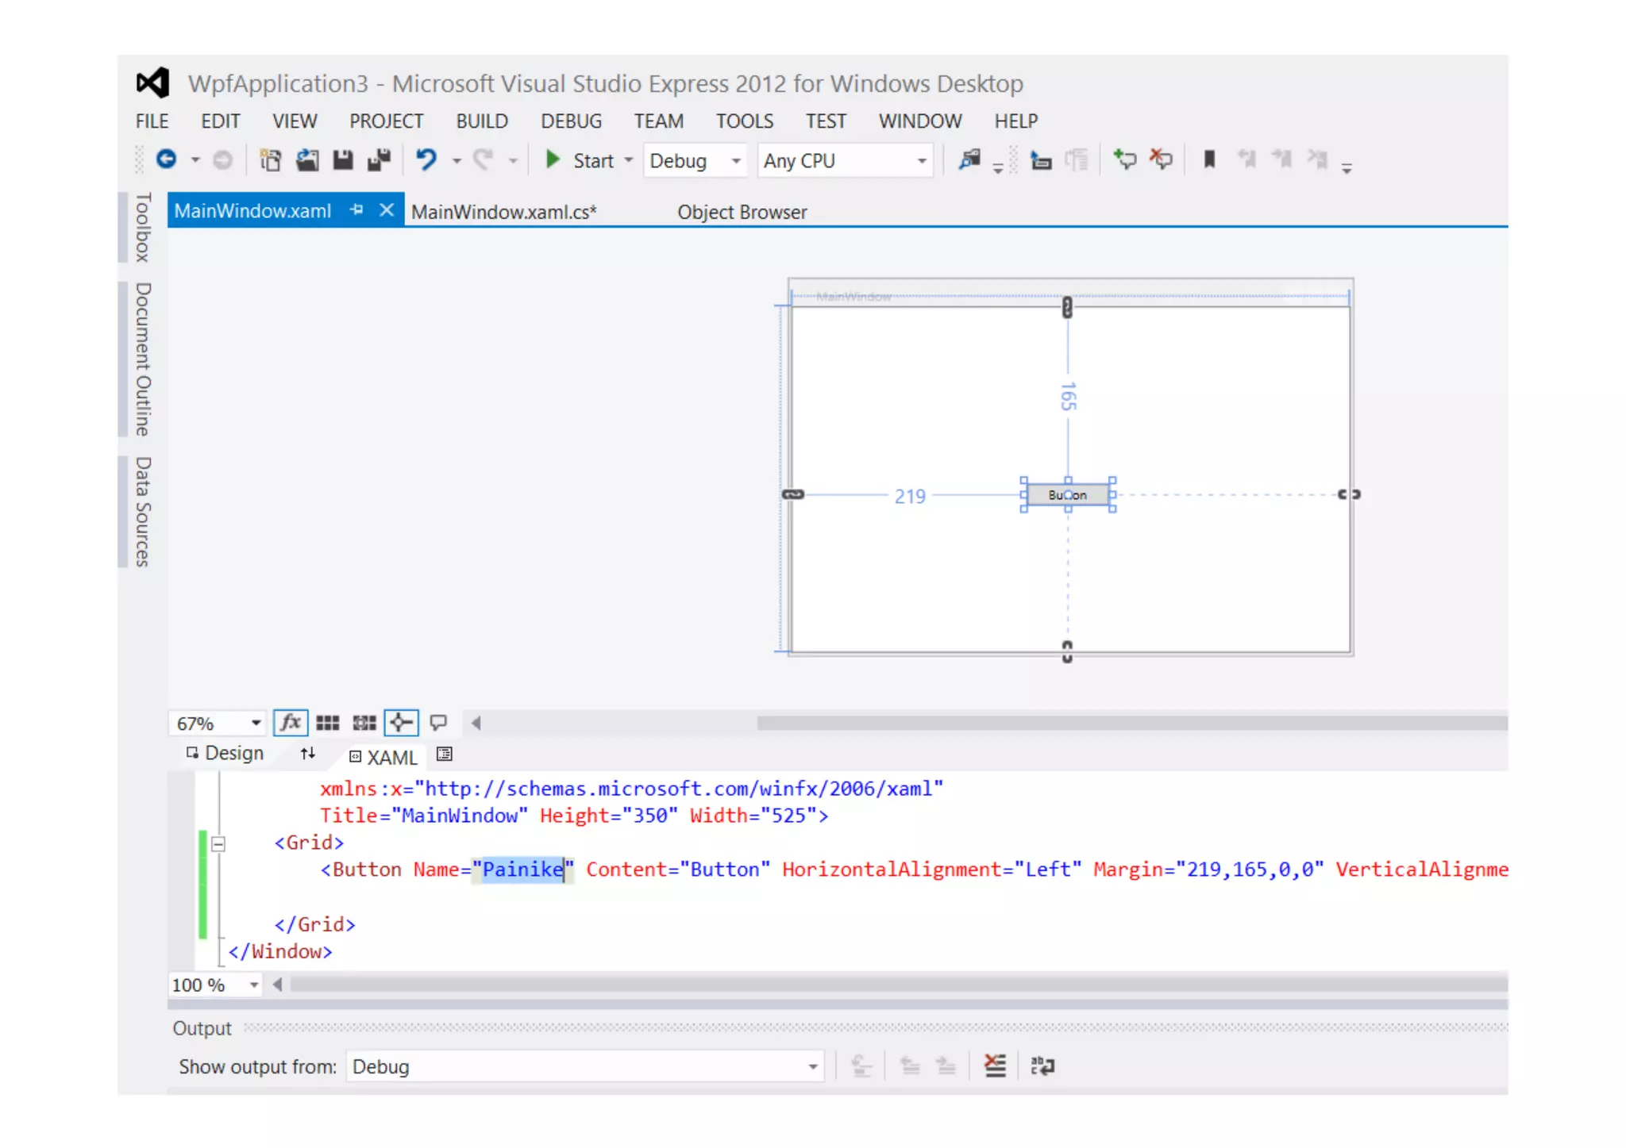The image size is (1626, 1148).
Task: Click the Open File toolbar icon
Action: tap(307, 160)
